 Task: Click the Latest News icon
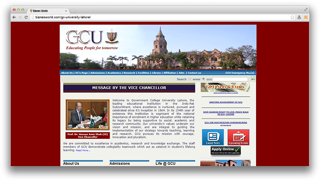point(212,138)
